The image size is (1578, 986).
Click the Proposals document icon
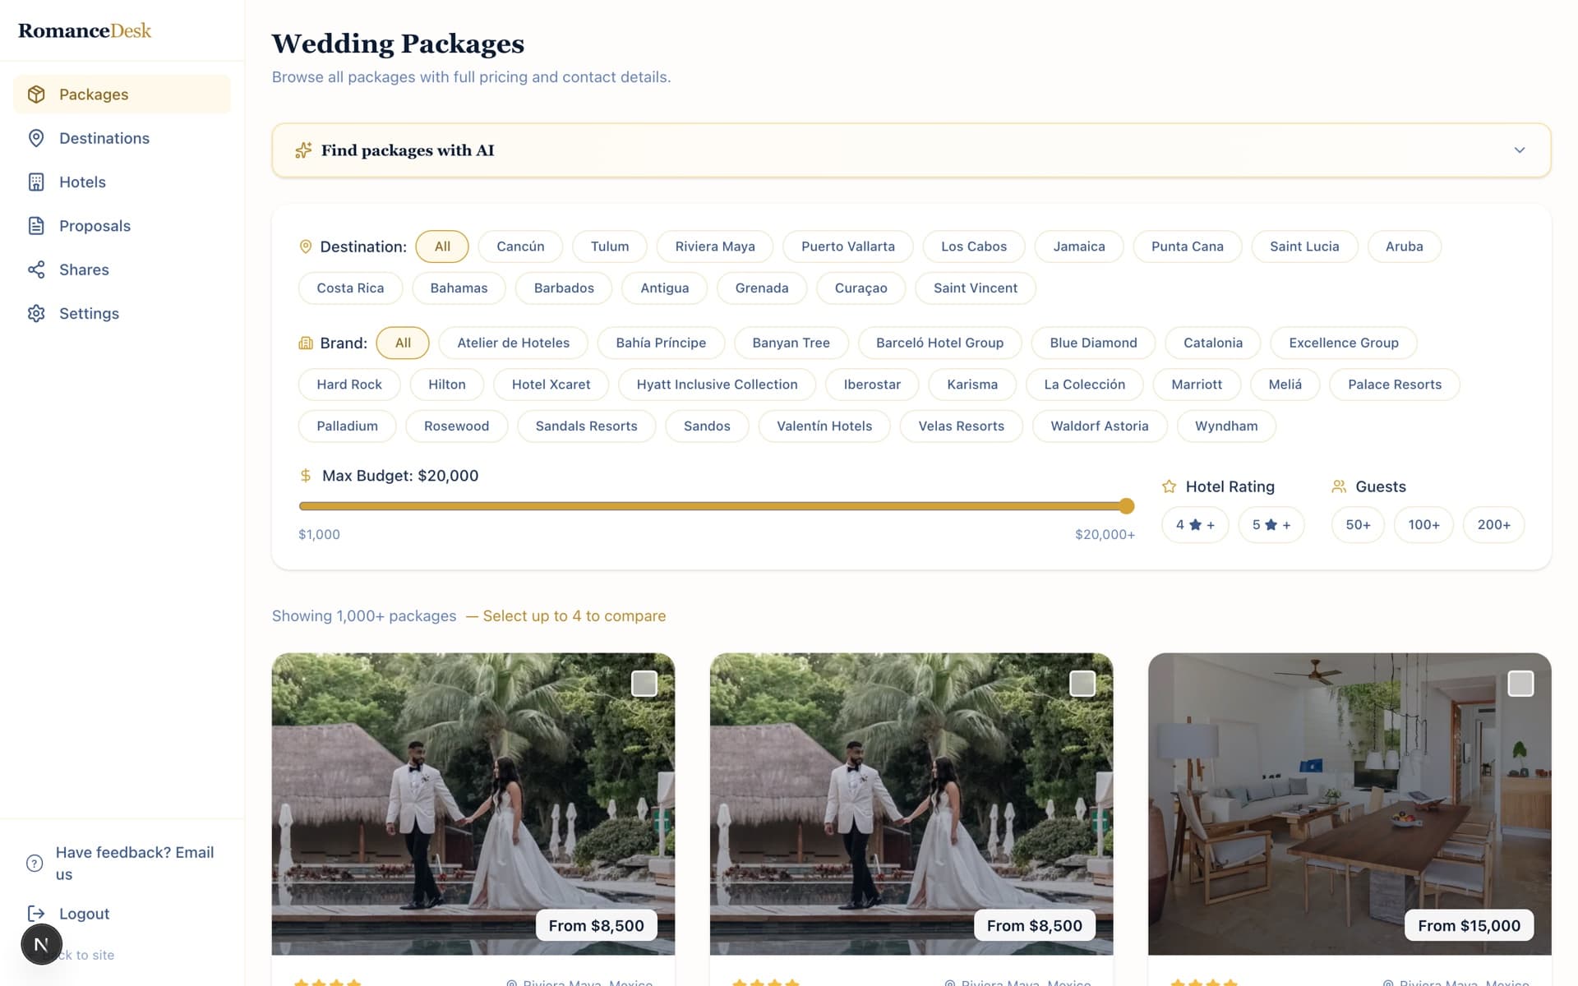coord(36,226)
